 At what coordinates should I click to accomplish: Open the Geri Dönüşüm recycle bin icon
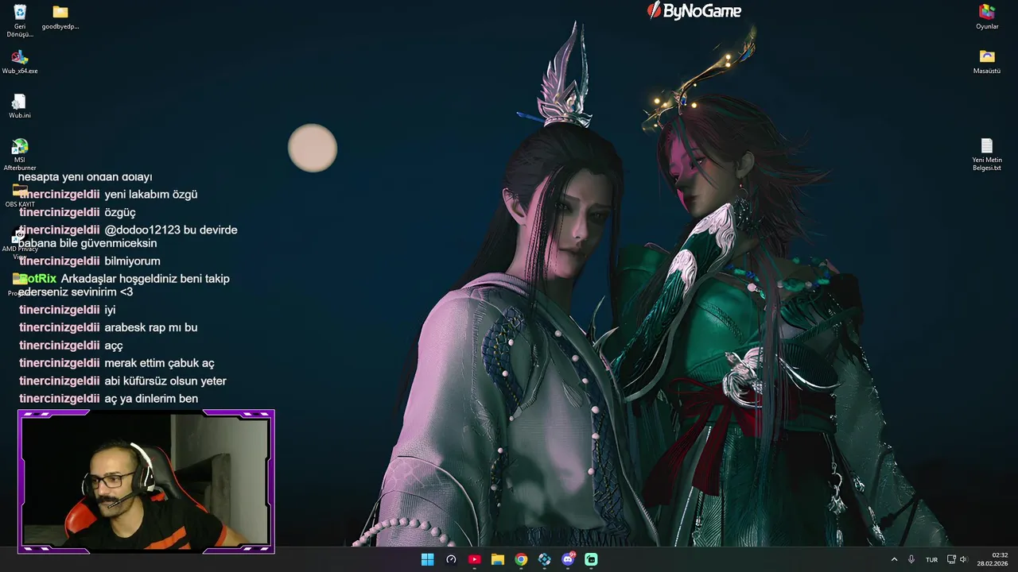[x=20, y=21]
